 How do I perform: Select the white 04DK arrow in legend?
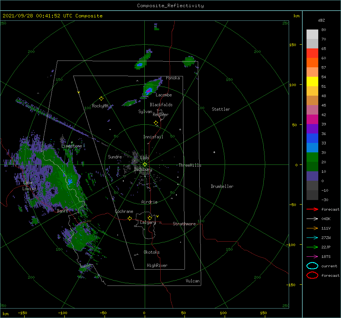(x=312, y=219)
